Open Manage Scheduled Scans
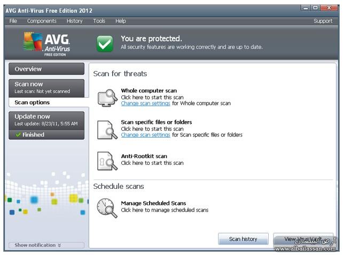The image size is (343, 255). [x=153, y=203]
